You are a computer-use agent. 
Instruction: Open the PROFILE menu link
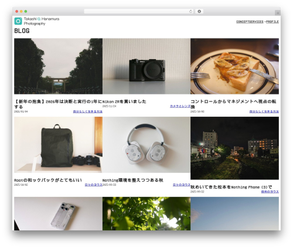point(272,22)
